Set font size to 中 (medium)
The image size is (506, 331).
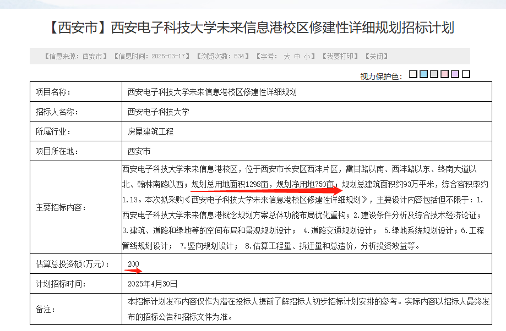[297, 57]
